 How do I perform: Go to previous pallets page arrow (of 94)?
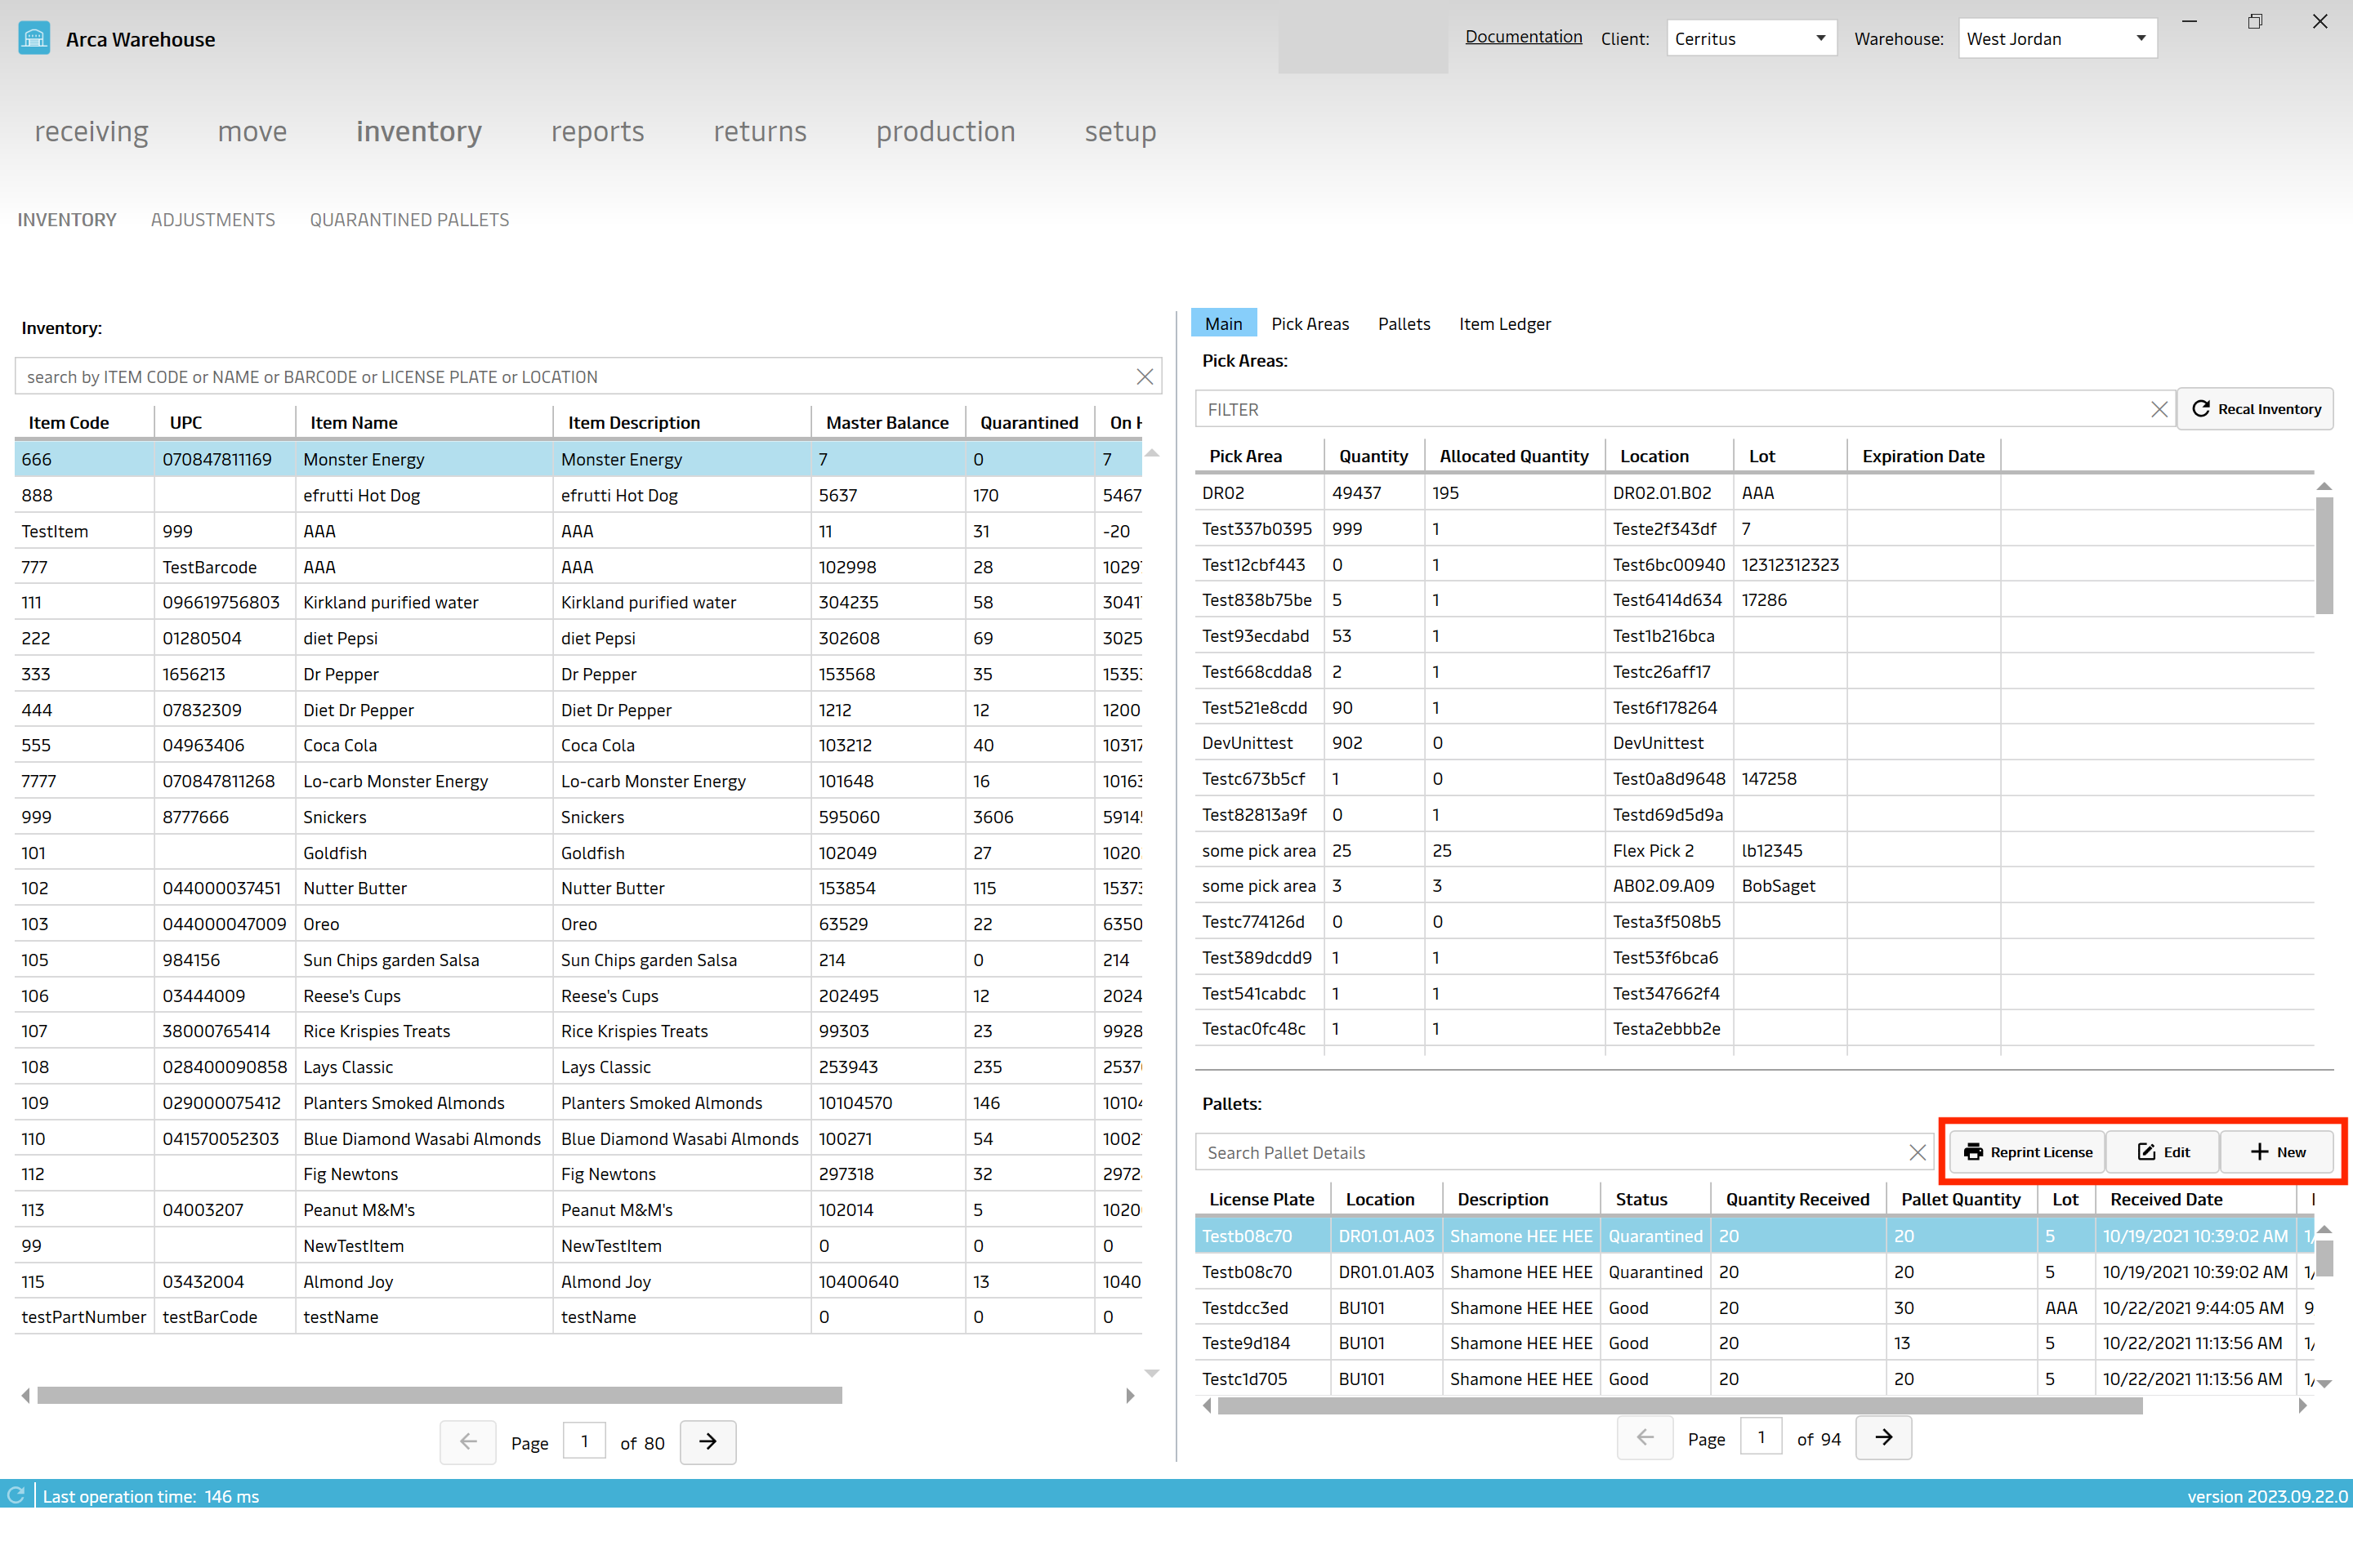point(1645,1438)
